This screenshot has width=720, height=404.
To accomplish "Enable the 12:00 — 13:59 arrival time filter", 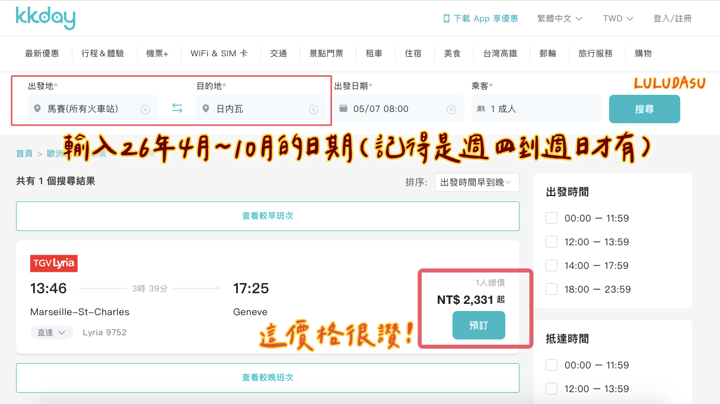I will coord(552,389).
